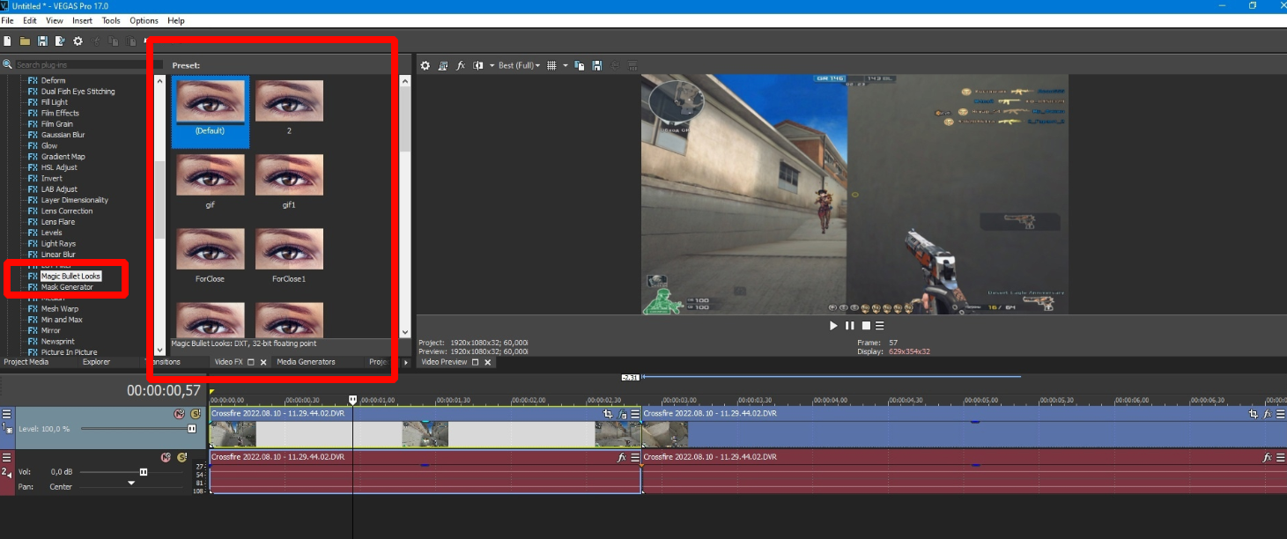Mute the video track 1
The image size is (1287, 539).
177,414
